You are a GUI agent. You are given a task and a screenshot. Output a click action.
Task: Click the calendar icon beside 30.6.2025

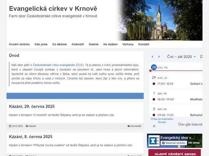10,126
